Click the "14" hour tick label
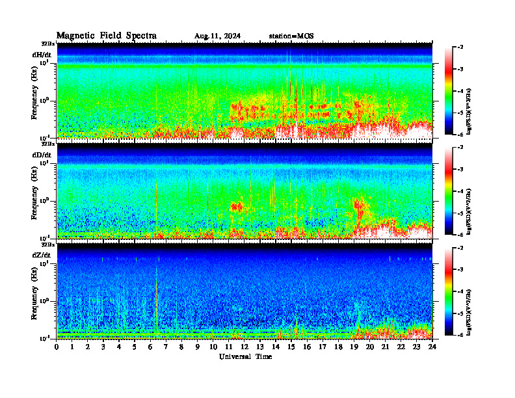Viewport: 515px width, 398px height. click(276, 347)
